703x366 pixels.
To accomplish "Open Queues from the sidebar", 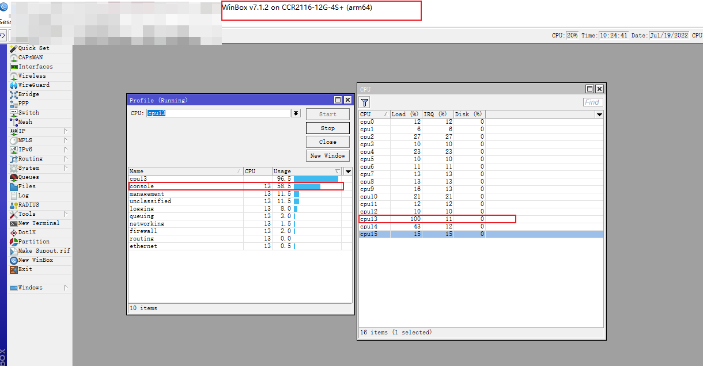I will (x=28, y=177).
